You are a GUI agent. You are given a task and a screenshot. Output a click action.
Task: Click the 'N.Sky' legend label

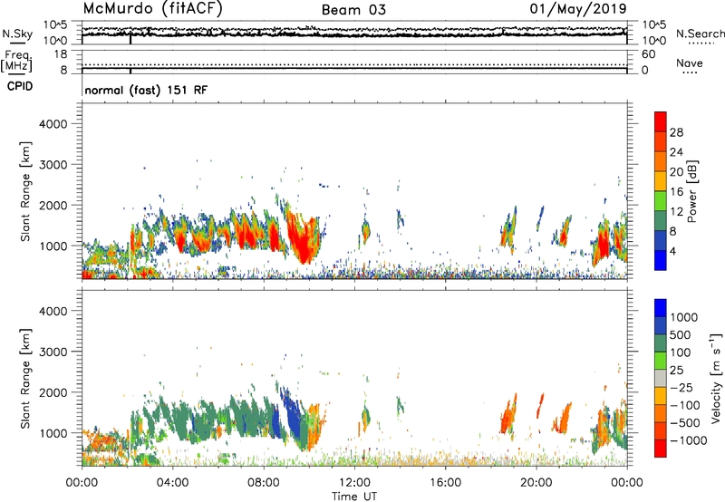(x=17, y=34)
